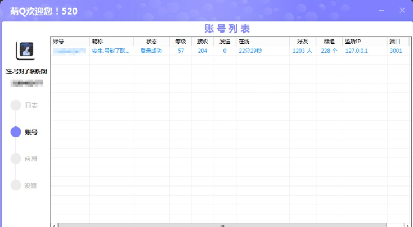Minimize the 萌Q window

(x=382, y=11)
